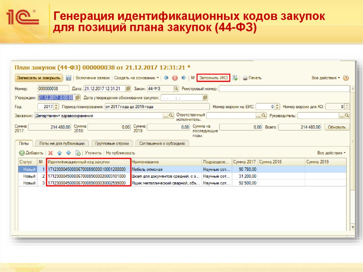Click the Заполнить ИКЗ button
The width and height of the screenshot is (363, 272).
213,78
